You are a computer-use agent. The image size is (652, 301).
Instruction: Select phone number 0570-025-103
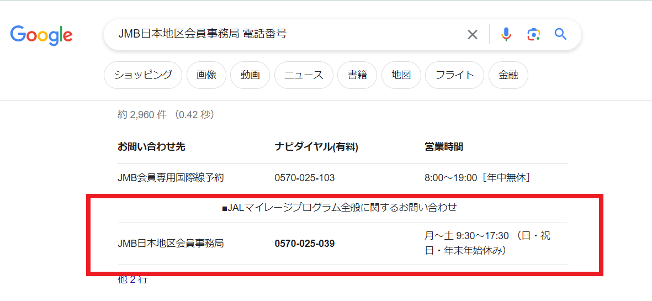coord(305,178)
